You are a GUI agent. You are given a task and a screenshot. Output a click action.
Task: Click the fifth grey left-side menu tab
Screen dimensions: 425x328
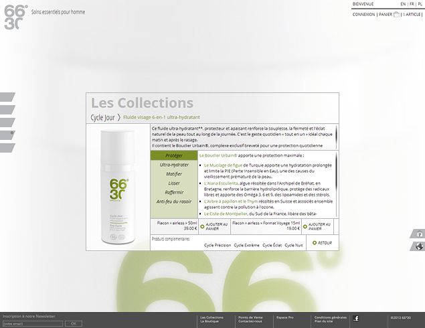7,148
